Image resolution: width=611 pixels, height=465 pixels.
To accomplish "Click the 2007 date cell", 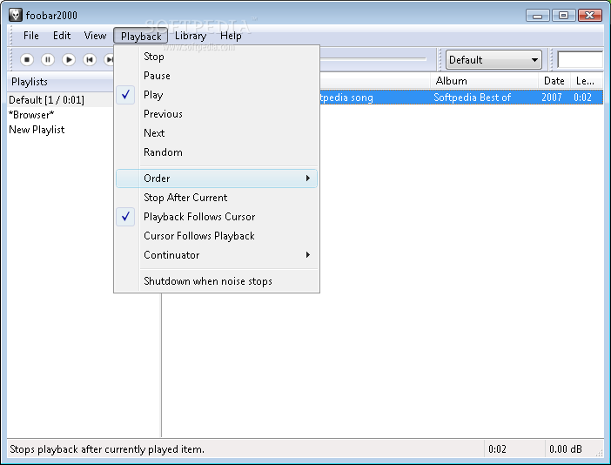I will pyautogui.click(x=552, y=98).
